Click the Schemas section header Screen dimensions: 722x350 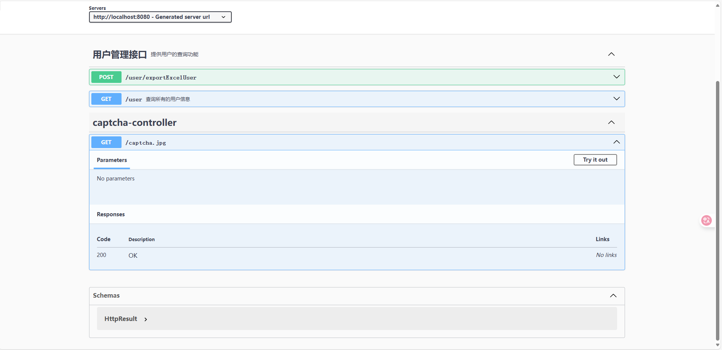pos(106,296)
